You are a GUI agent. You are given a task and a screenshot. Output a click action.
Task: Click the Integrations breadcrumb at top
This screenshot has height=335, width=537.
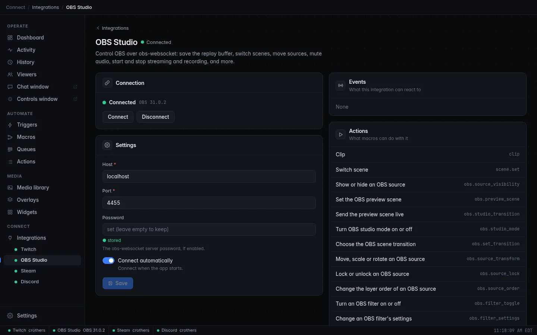[x=45, y=7]
